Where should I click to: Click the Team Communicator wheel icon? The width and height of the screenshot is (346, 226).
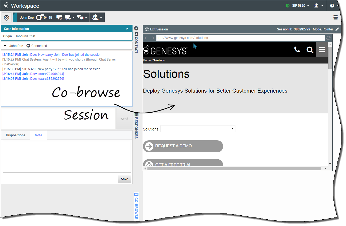coord(7,18)
